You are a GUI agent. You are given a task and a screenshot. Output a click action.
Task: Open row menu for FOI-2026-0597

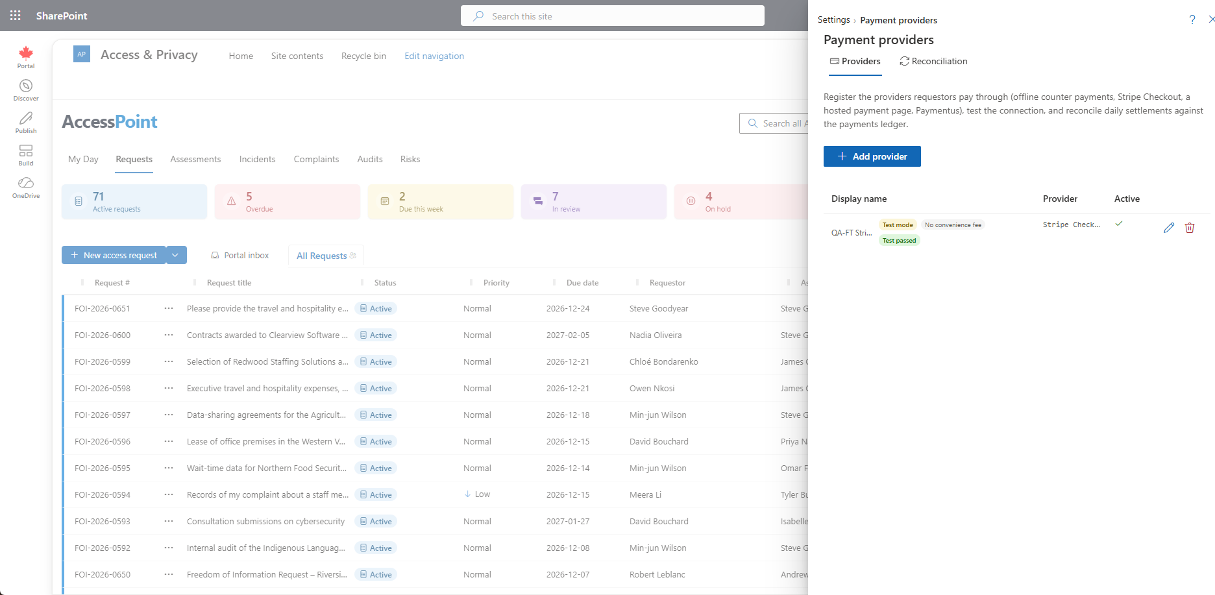169,415
